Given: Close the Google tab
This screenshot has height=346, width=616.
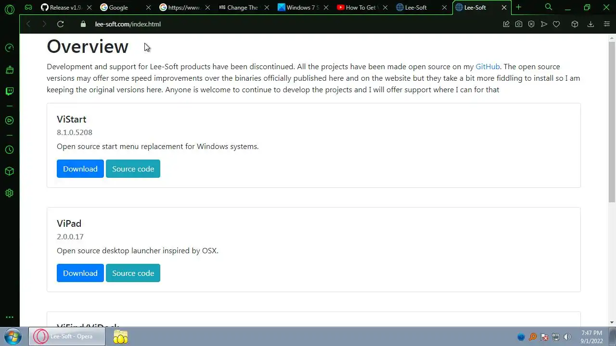Looking at the screenshot, I should 148,7.
